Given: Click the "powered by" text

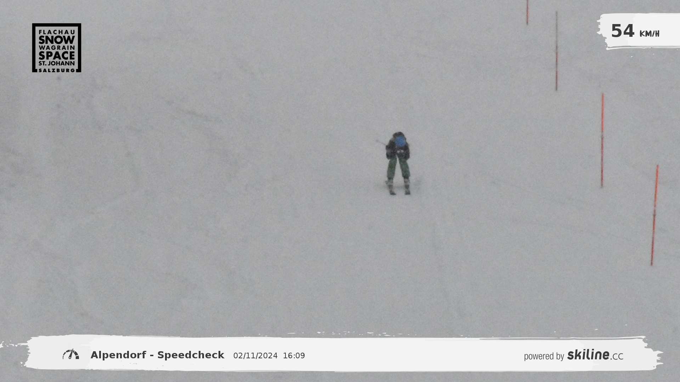Looking at the screenshot, I should pyautogui.click(x=544, y=356).
